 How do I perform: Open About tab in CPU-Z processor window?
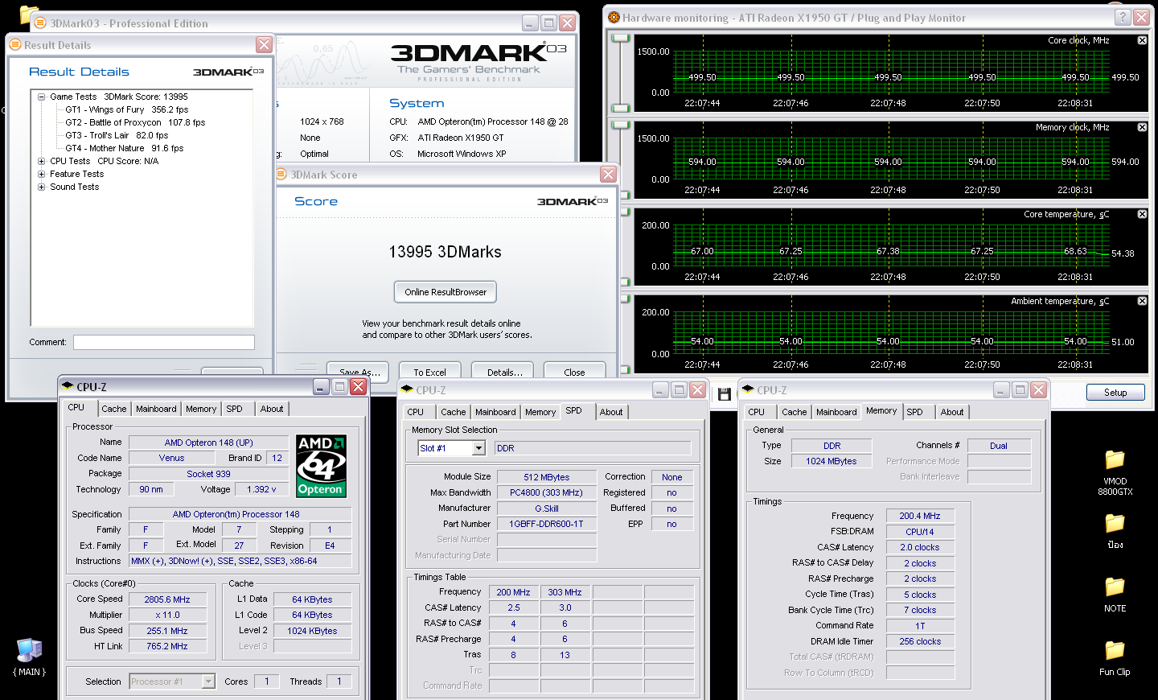coord(272,409)
